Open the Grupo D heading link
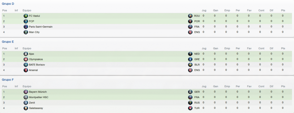Viewport: 294px width, 113px height. tap(8, 4)
